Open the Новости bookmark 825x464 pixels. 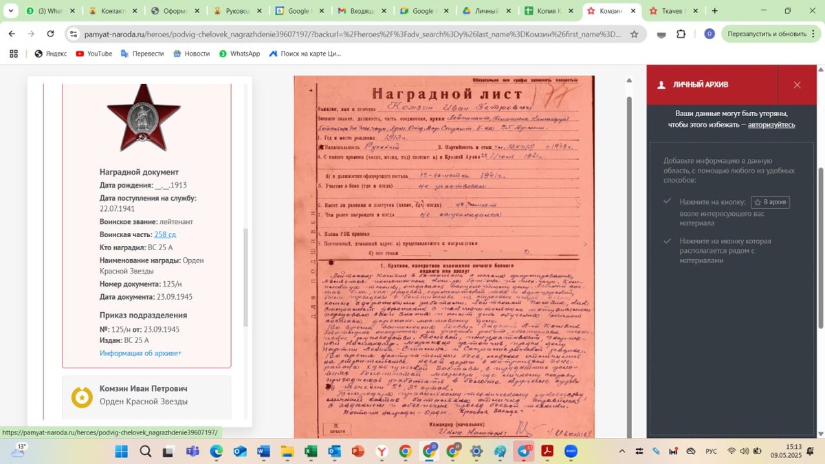pos(191,54)
